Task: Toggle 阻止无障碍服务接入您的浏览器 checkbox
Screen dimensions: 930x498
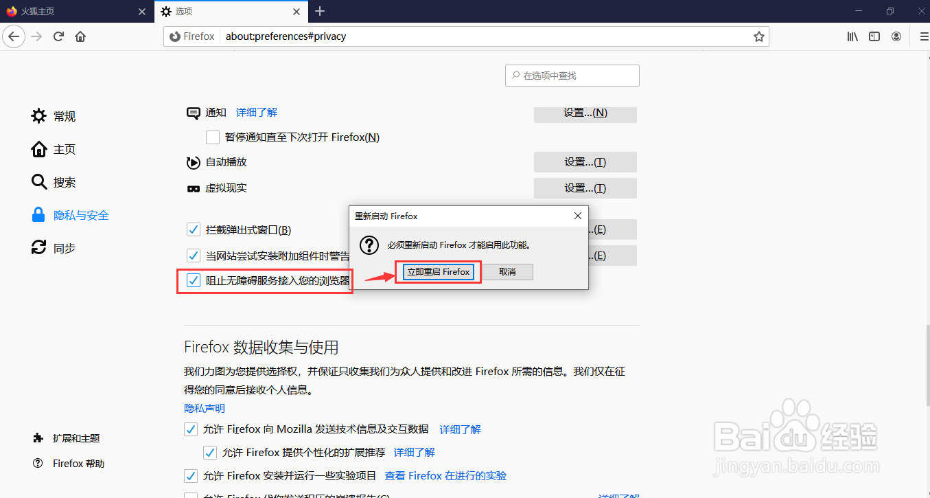Action: [194, 280]
